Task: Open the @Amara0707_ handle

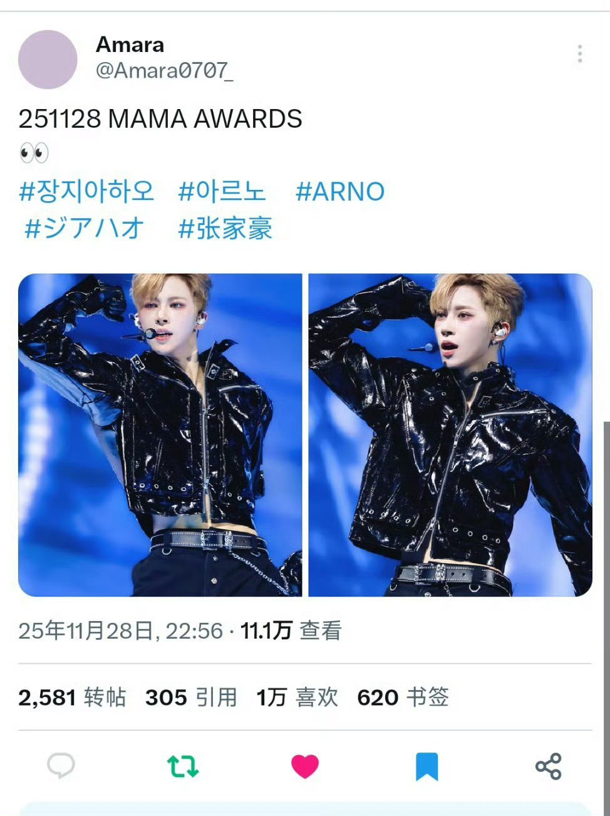Action: (164, 70)
